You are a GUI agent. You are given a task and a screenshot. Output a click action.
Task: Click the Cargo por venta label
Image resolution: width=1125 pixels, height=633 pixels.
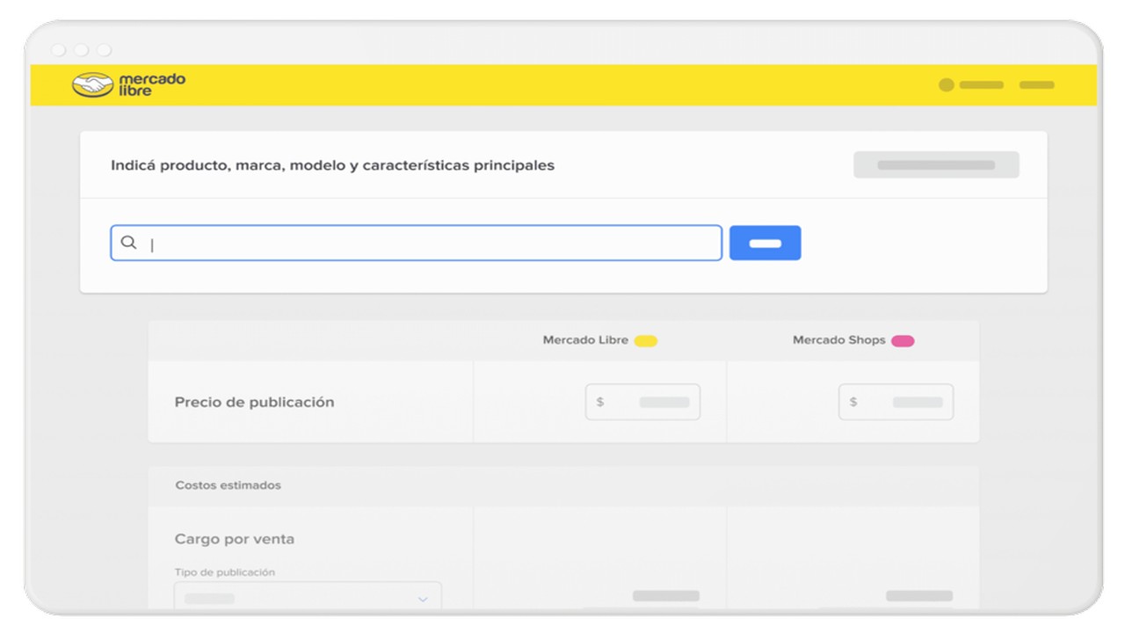[235, 539]
